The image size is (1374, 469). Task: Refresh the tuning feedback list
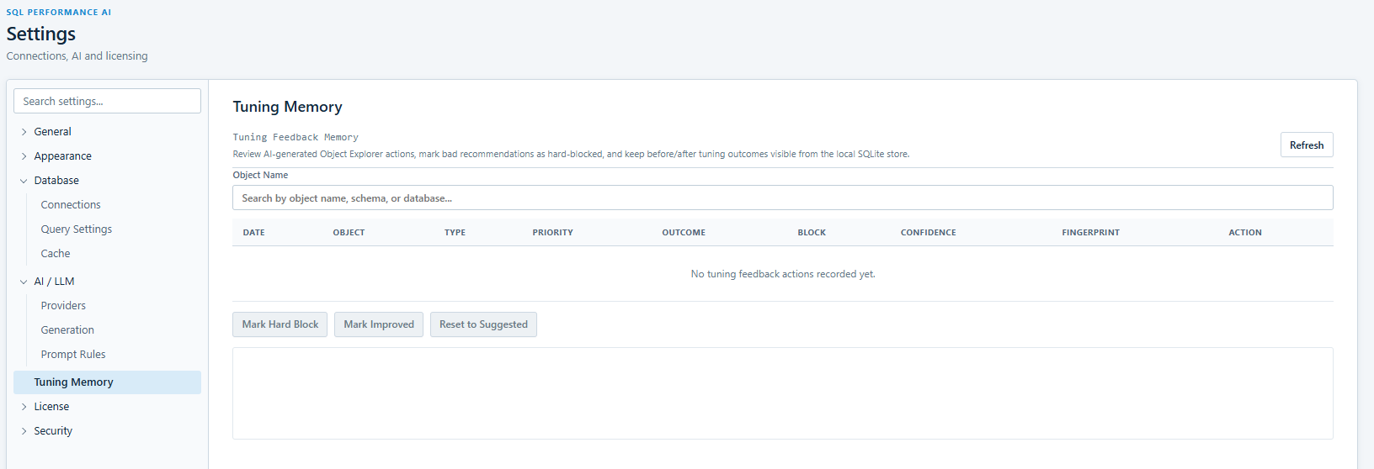pos(1307,145)
